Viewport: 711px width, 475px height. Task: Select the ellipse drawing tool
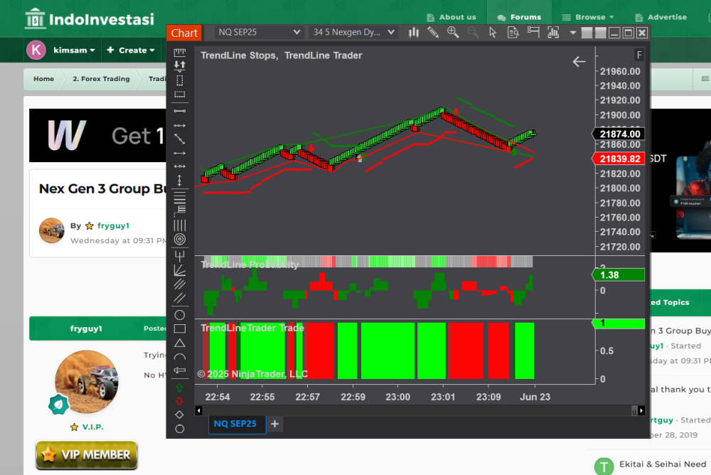180,315
